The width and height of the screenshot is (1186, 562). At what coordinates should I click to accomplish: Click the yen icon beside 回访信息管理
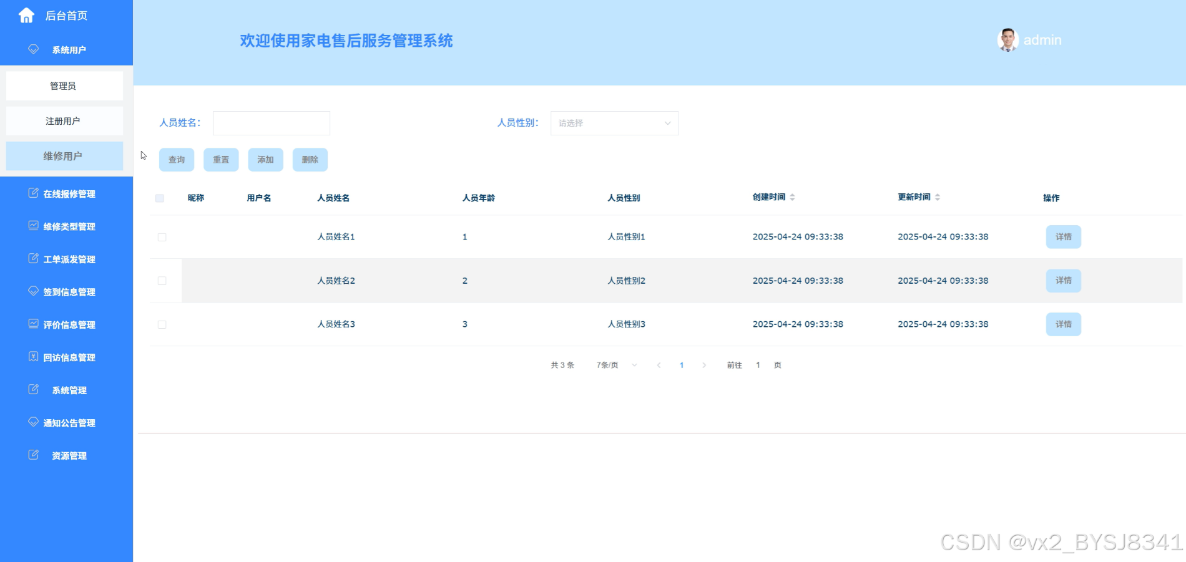point(34,356)
